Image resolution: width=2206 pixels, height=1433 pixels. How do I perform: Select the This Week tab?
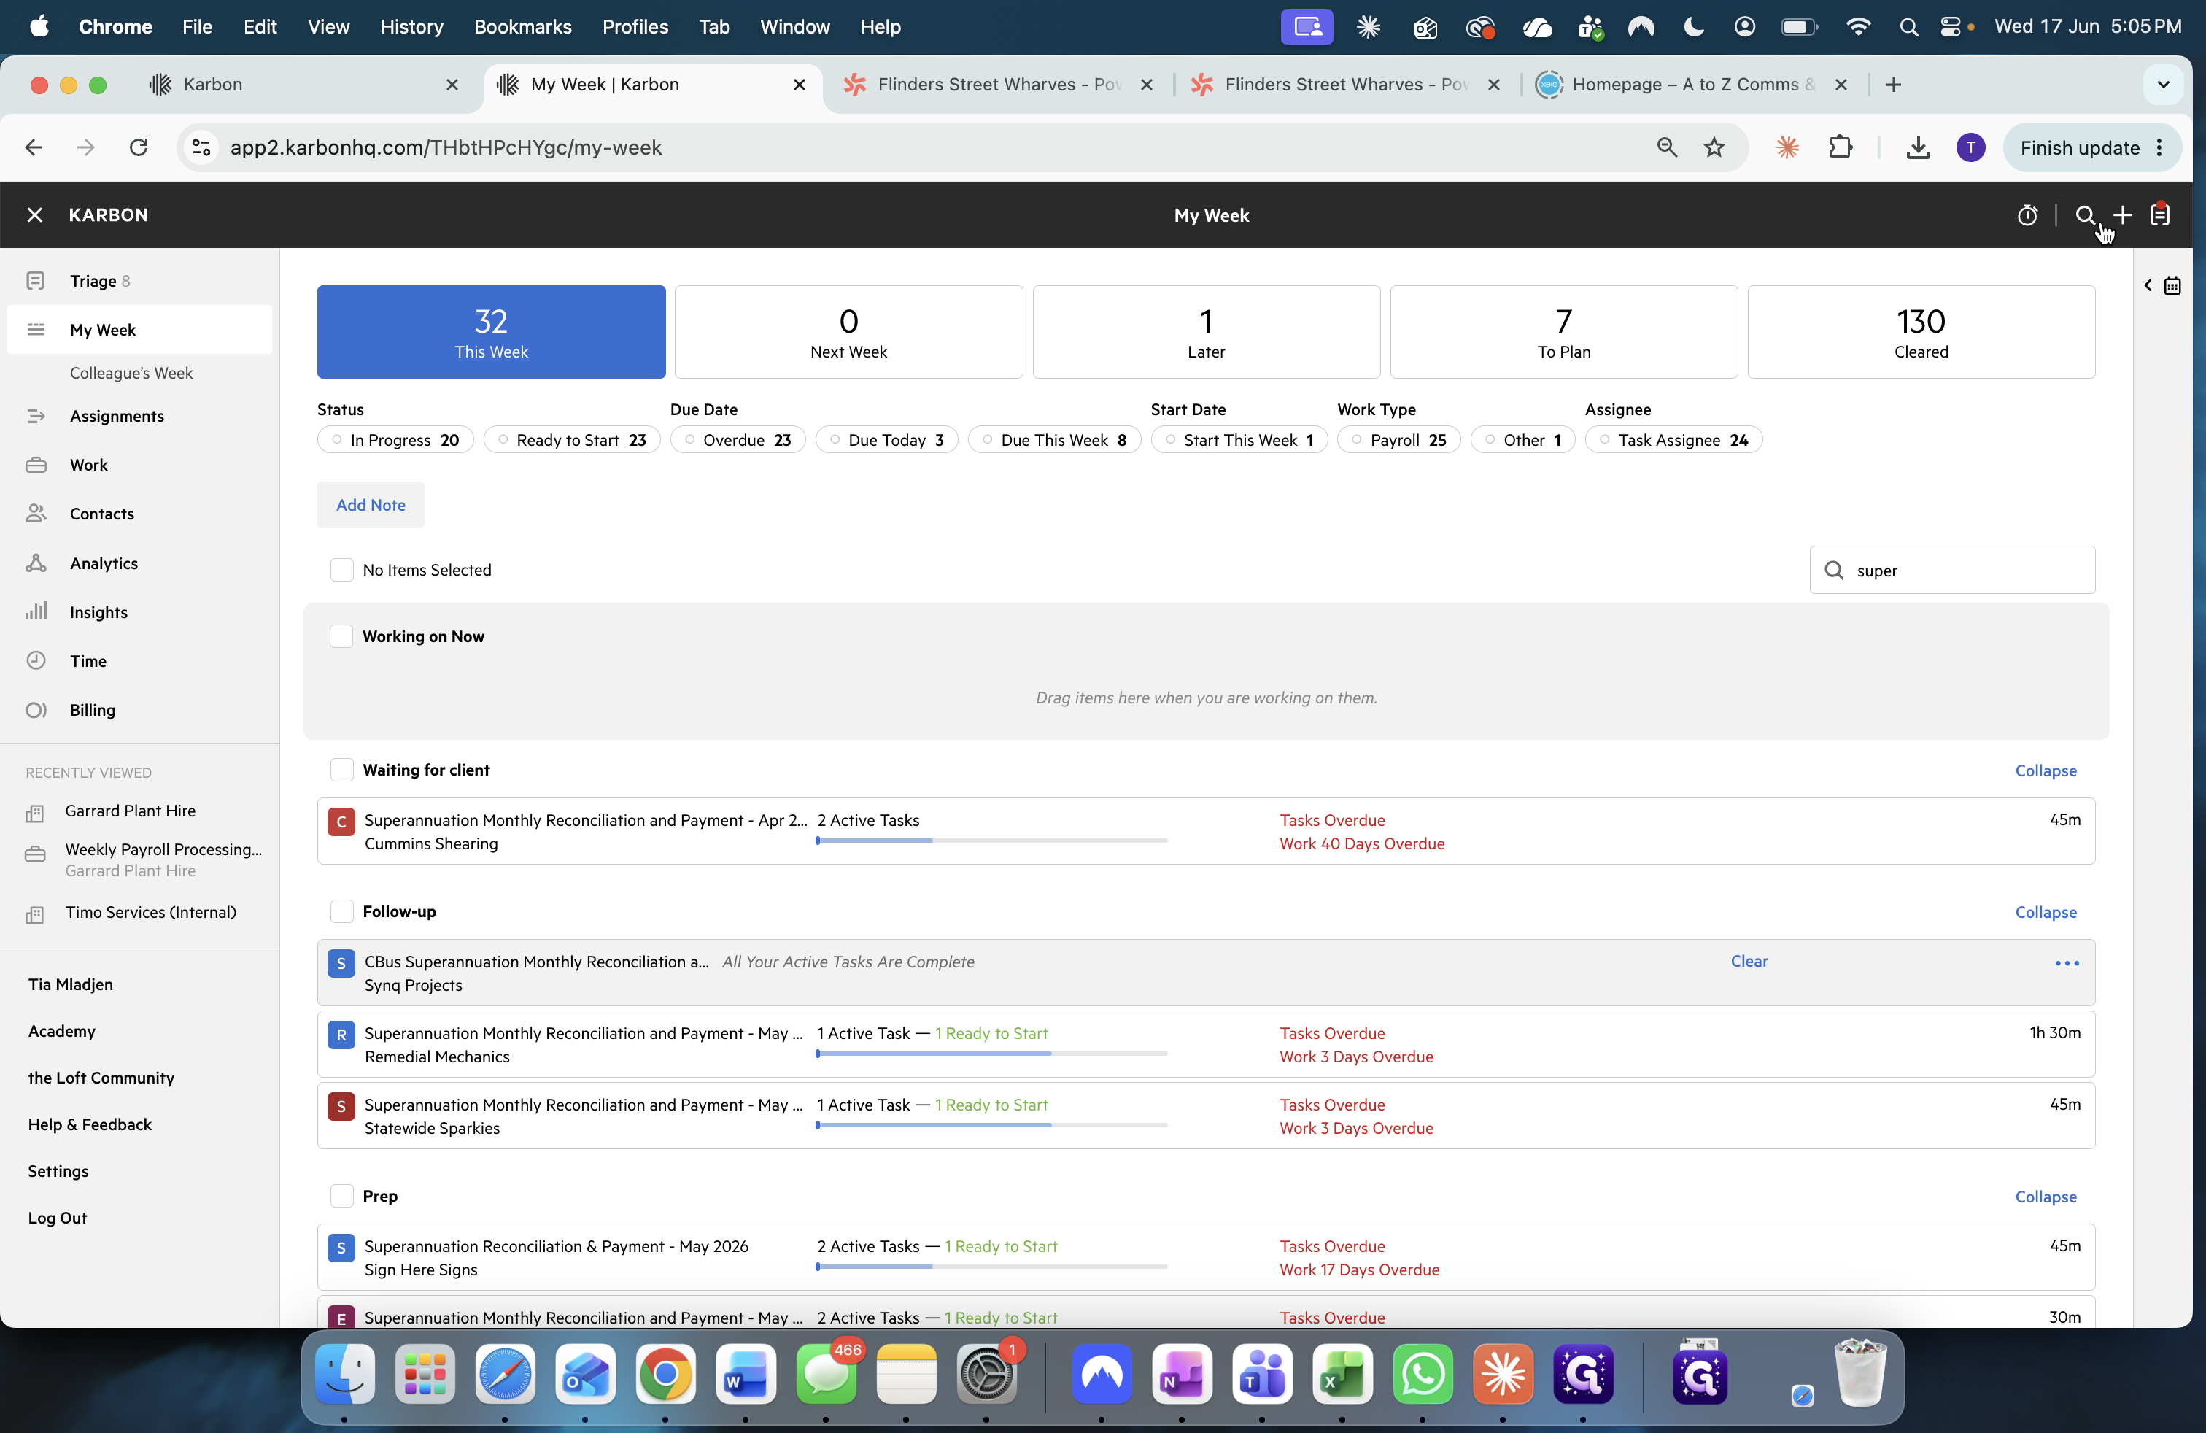[x=491, y=332]
